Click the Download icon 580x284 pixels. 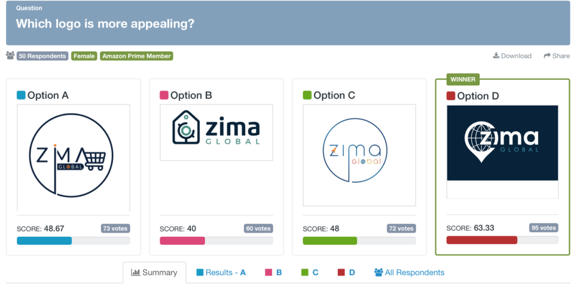(x=496, y=55)
